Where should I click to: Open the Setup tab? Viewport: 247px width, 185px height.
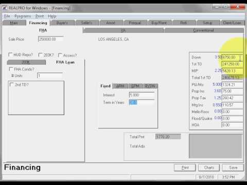[208, 23]
